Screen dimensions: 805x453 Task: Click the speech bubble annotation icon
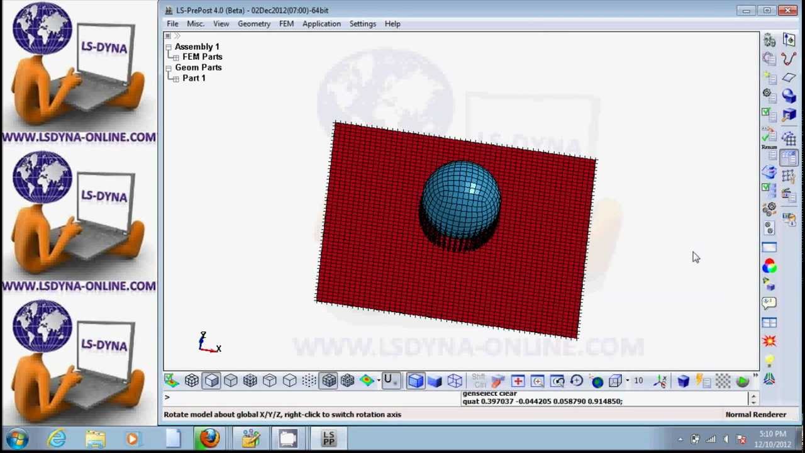769,303
